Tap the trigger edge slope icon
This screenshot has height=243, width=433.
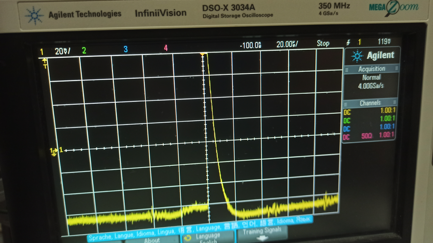point(348,43)
